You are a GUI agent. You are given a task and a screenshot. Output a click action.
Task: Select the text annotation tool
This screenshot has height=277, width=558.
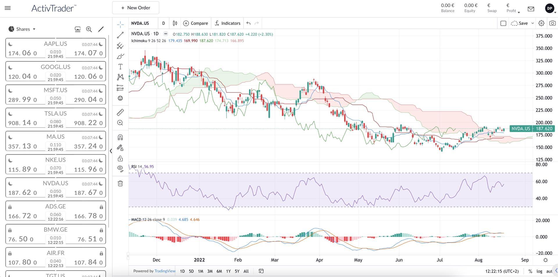[120, 67]
